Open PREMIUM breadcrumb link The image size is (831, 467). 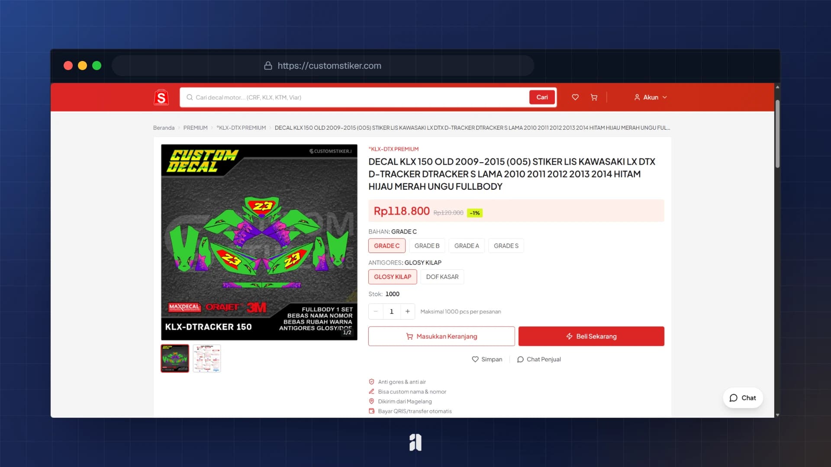coord(195,128)
